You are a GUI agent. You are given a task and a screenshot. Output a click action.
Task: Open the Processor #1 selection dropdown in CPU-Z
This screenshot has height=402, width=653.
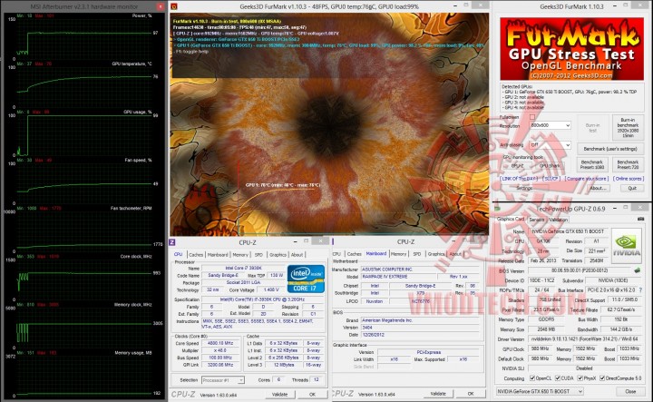223,380
